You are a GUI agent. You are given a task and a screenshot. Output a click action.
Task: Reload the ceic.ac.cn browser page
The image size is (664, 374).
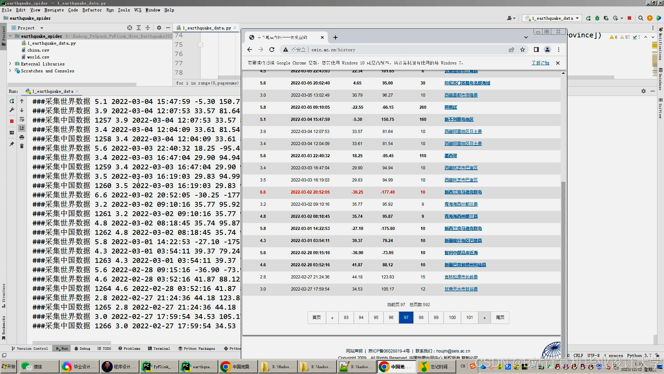tap(272, 50)
